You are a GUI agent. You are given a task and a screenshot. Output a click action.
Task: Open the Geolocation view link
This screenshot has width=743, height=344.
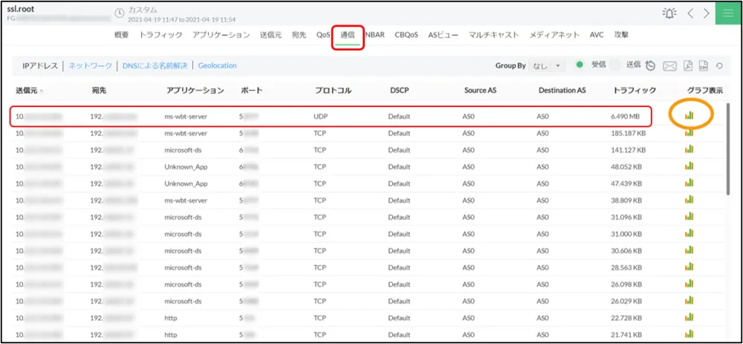pos(218,66)
